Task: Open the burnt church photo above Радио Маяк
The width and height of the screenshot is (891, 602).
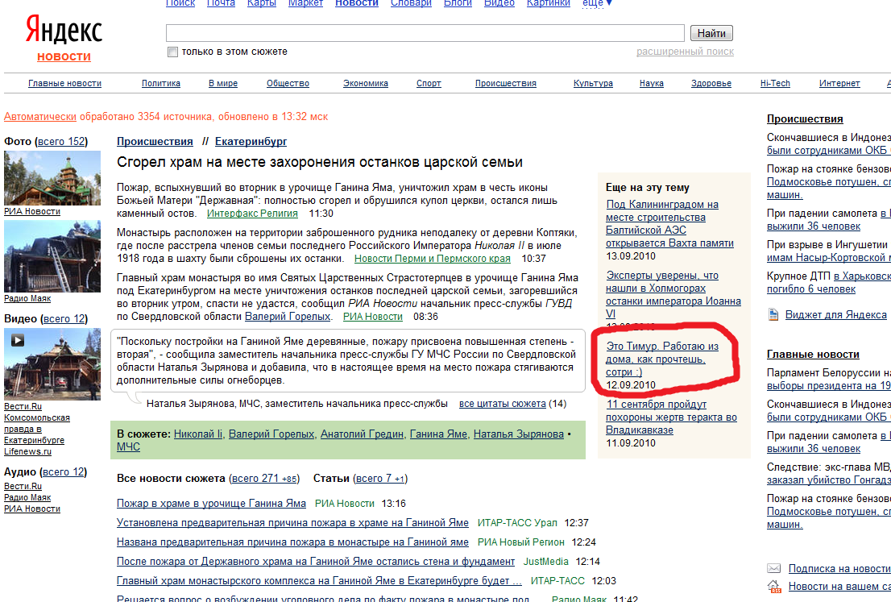Action: click(52, 255)
